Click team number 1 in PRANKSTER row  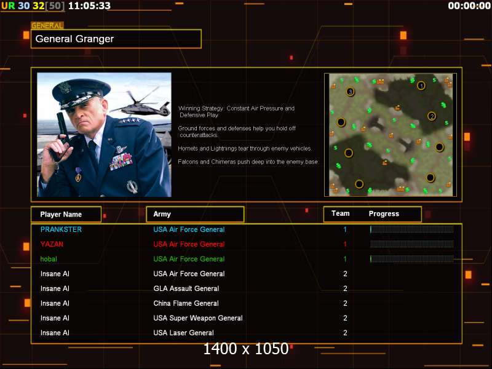(x=345, y=229)
